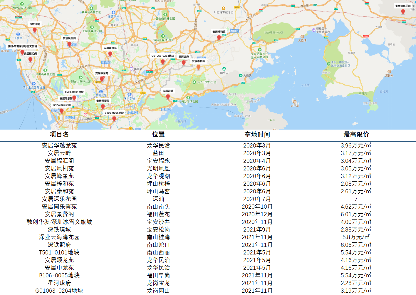Click the 星河珑府 location pin
Viewport: 416px width, 295px height.
[184, 63]
